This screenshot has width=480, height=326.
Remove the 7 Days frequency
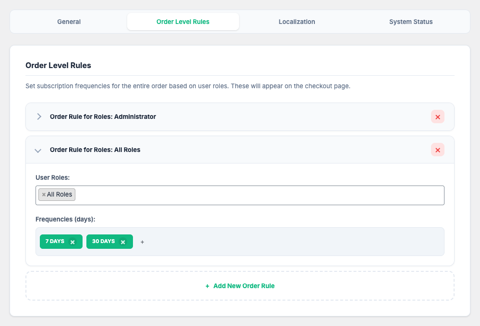(x=72, y=242)
